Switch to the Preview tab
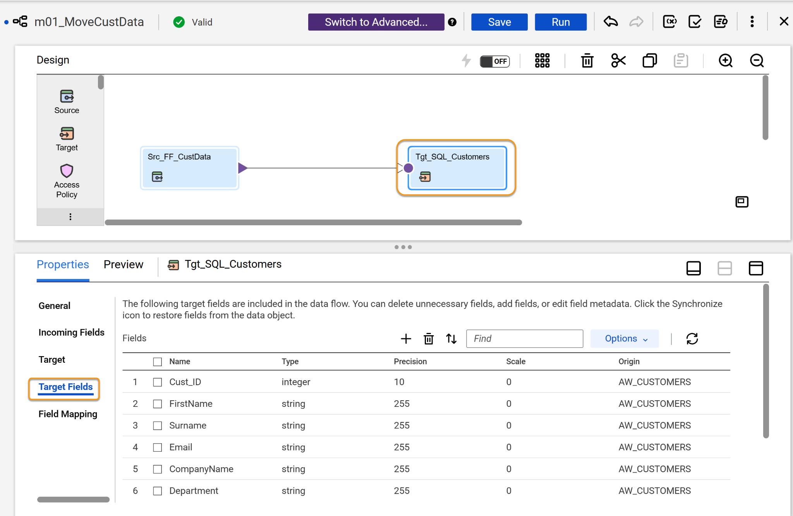 pos(124,264)
